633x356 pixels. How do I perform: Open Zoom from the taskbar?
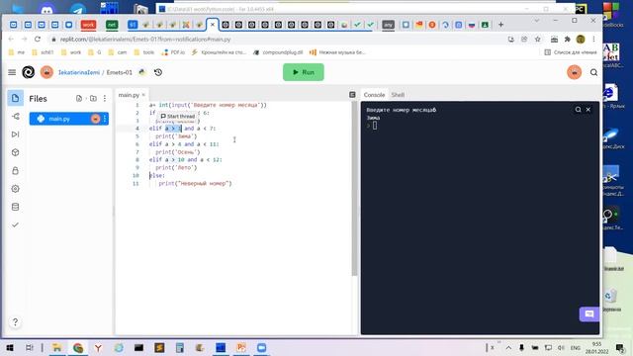tap(261, 347)
